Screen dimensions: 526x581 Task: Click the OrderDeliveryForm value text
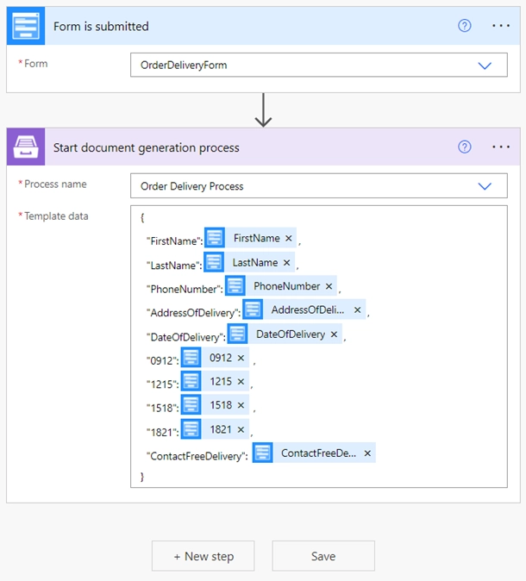184,66
